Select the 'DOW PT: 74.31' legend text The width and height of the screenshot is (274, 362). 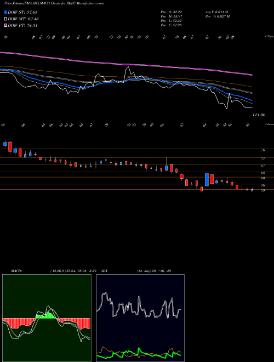tap(22, 25)
